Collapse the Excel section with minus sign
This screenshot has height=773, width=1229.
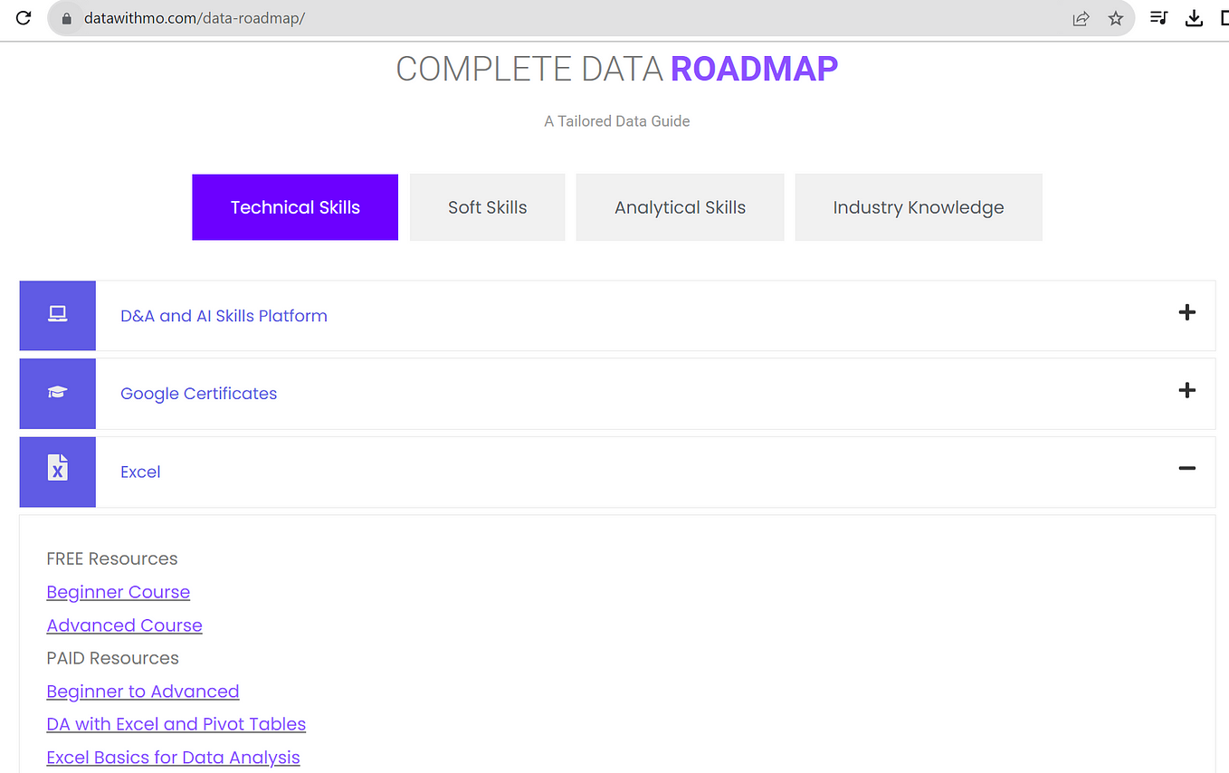coord(1187,468)
